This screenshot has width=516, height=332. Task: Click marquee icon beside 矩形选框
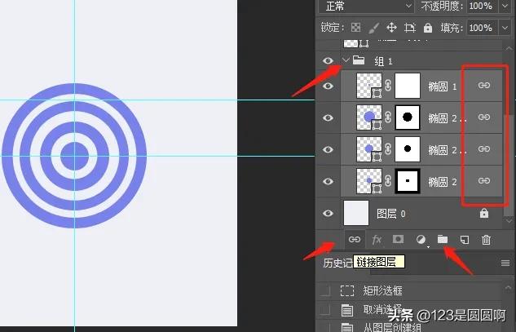(x=347, y=291)
